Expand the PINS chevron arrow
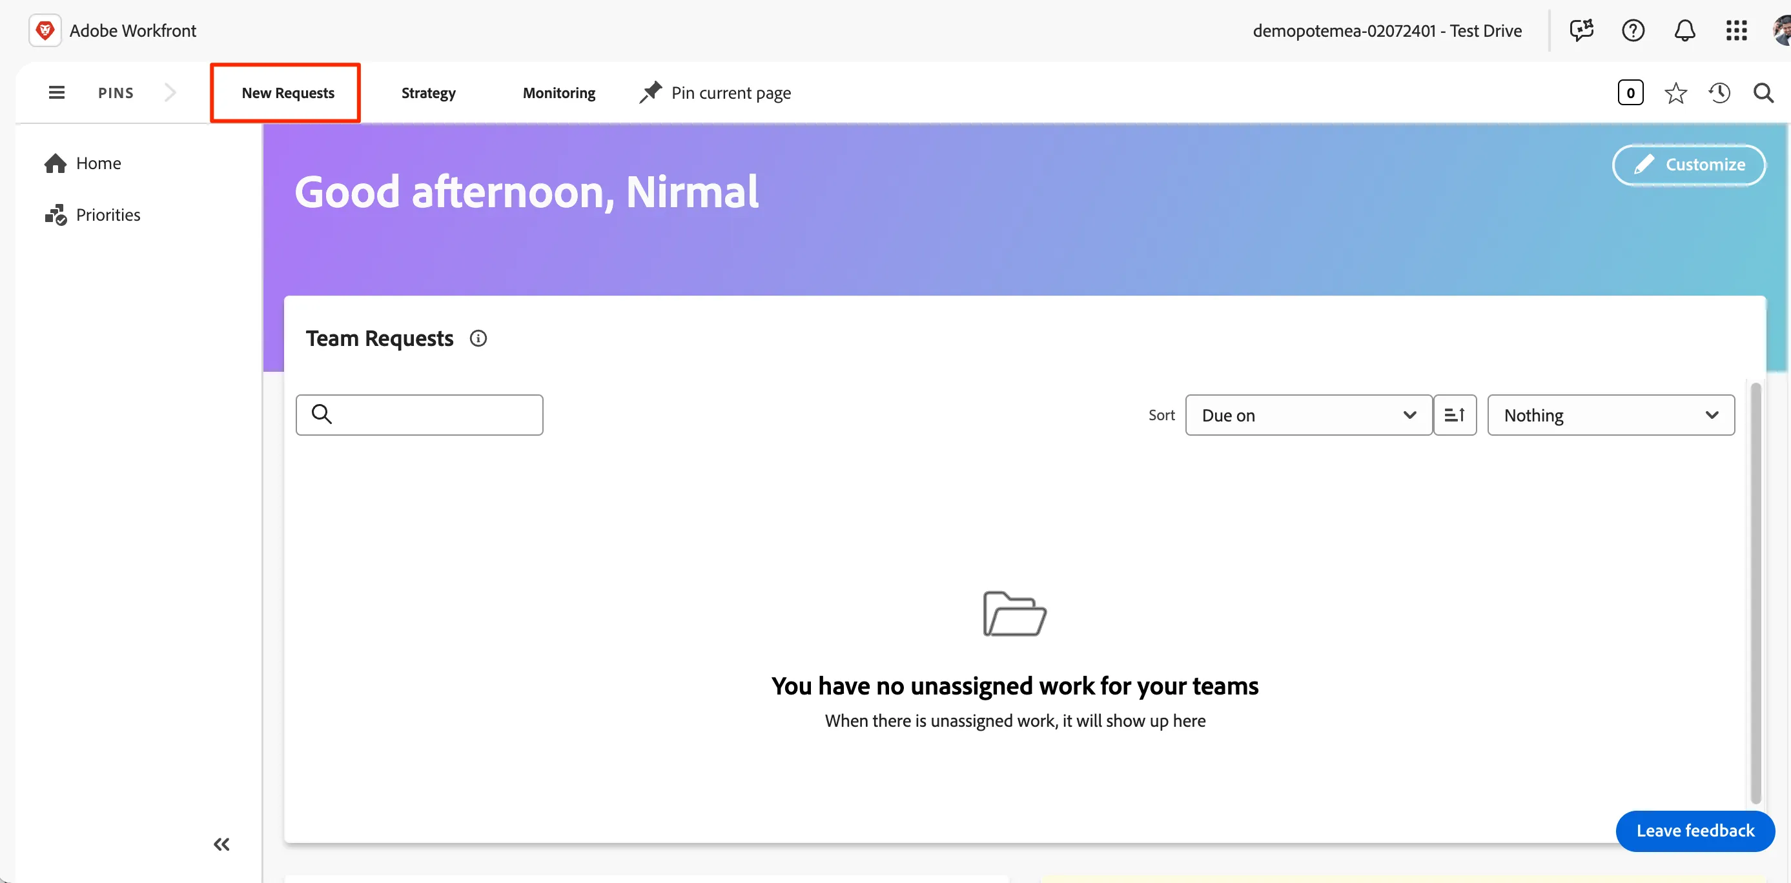 coord(170,92)
